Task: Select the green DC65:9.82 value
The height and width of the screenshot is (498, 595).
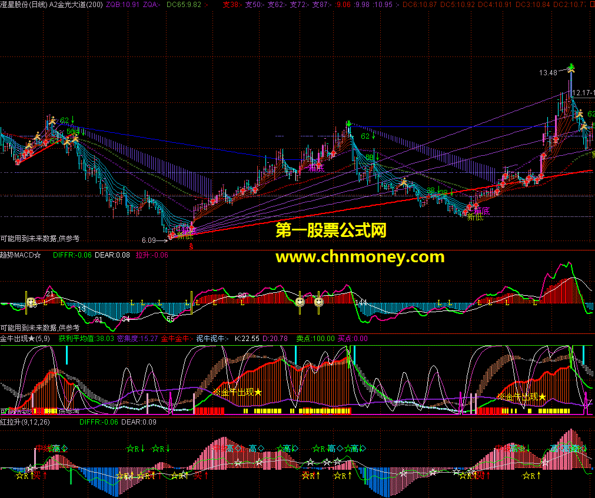Action: 184,5
